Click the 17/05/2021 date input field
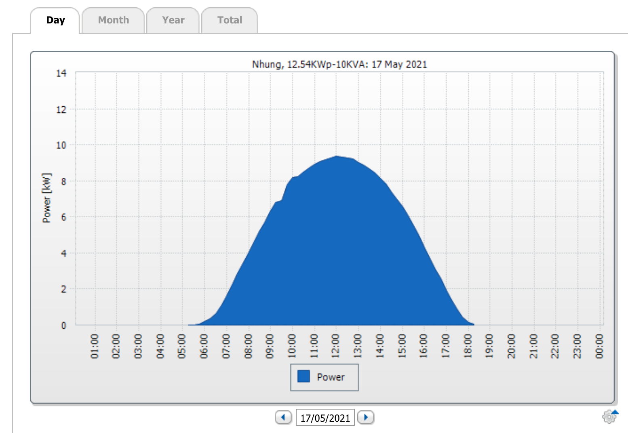628x433 pixels. pos(325,418)
